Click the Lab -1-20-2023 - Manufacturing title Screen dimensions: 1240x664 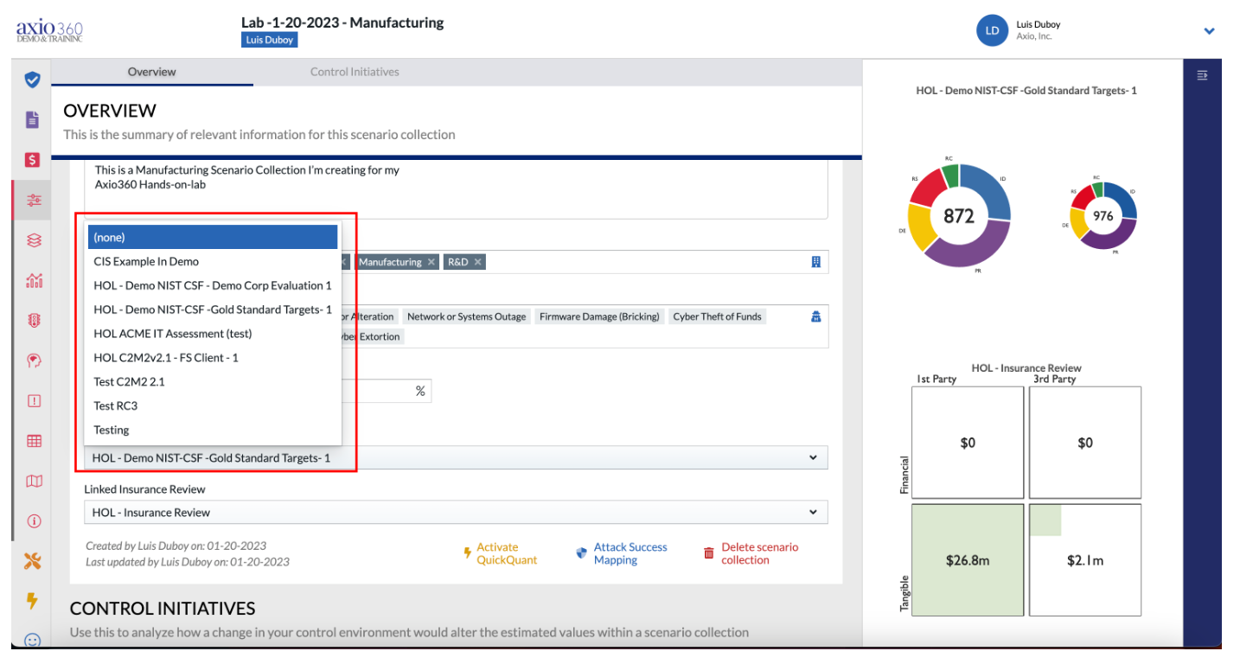343,22
